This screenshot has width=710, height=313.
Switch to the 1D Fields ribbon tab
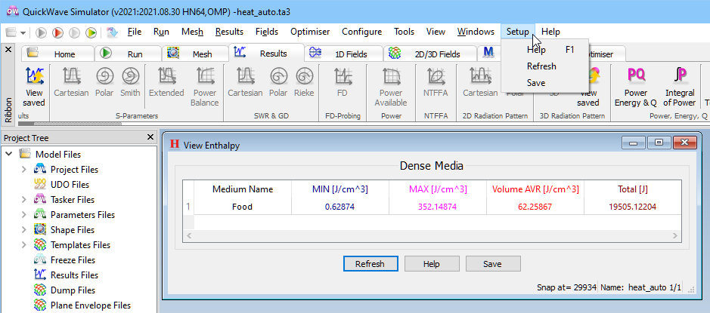click(x=344, y=54)
